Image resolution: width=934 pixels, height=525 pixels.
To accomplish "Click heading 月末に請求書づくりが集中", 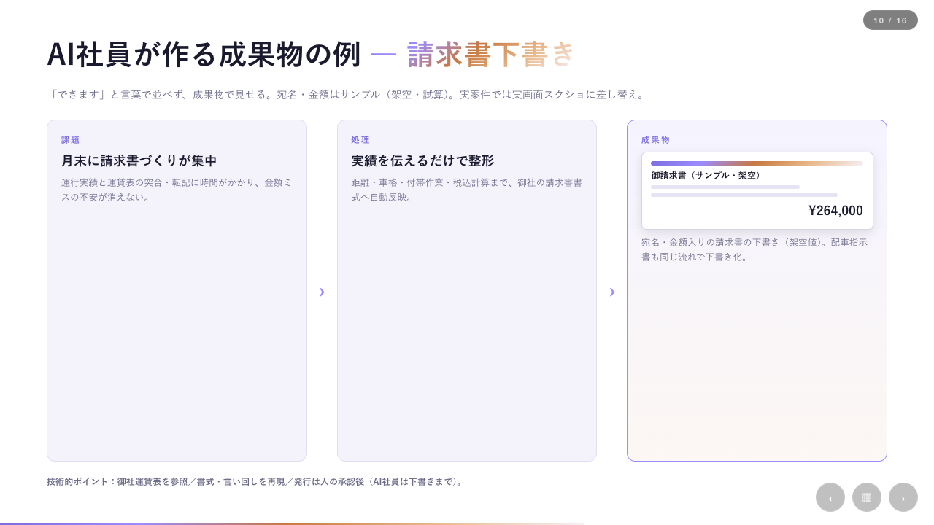I will coord(139,160).
